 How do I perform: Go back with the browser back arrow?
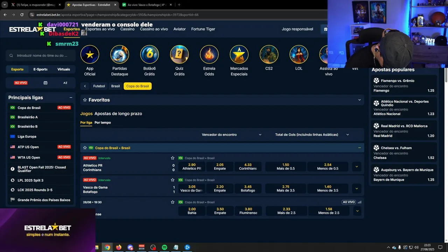tap(5, 15)
